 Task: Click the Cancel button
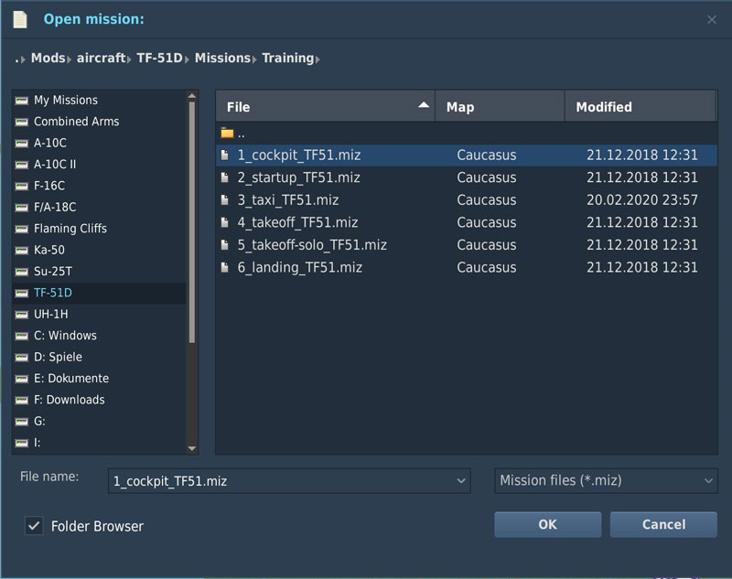point(663,524)
